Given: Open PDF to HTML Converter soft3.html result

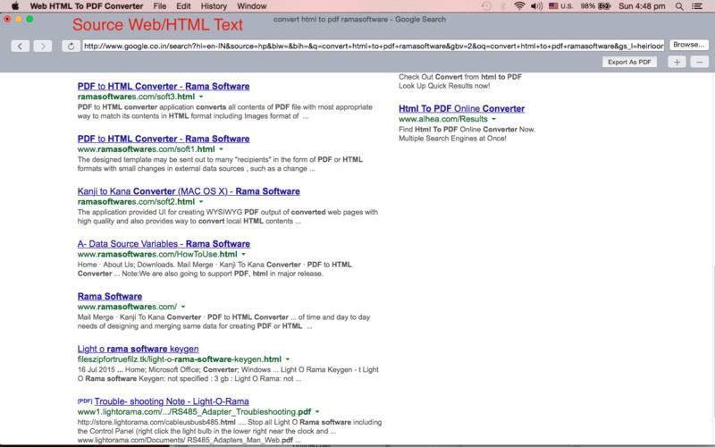Looking at the screenshot, I should (x=164, y=86).
